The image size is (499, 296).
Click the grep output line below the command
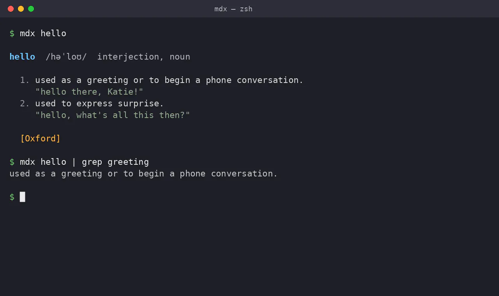143,174
